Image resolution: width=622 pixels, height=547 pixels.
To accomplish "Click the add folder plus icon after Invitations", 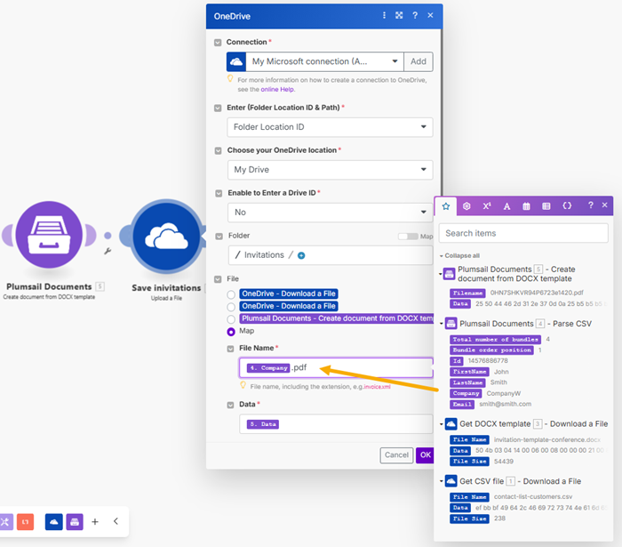I will (301, 255).
